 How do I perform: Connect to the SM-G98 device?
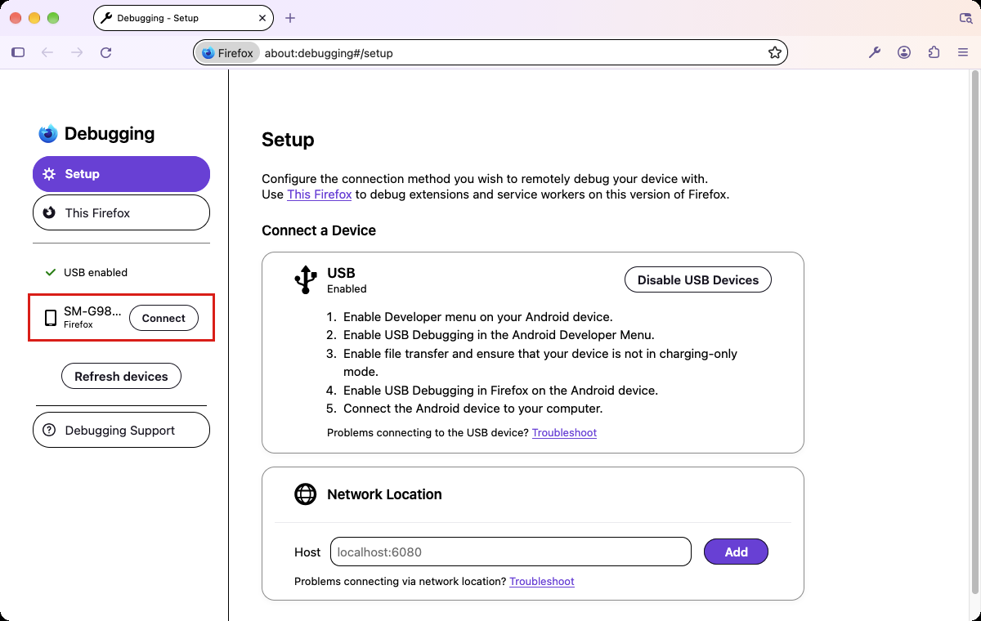(163, 318)
